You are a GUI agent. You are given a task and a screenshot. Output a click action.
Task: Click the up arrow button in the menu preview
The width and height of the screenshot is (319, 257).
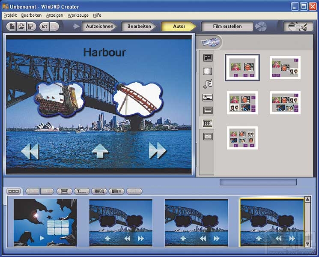(100, 151)
